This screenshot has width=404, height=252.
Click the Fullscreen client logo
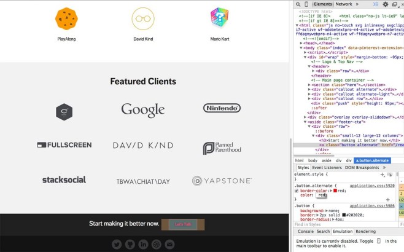(x=64, y=145)
